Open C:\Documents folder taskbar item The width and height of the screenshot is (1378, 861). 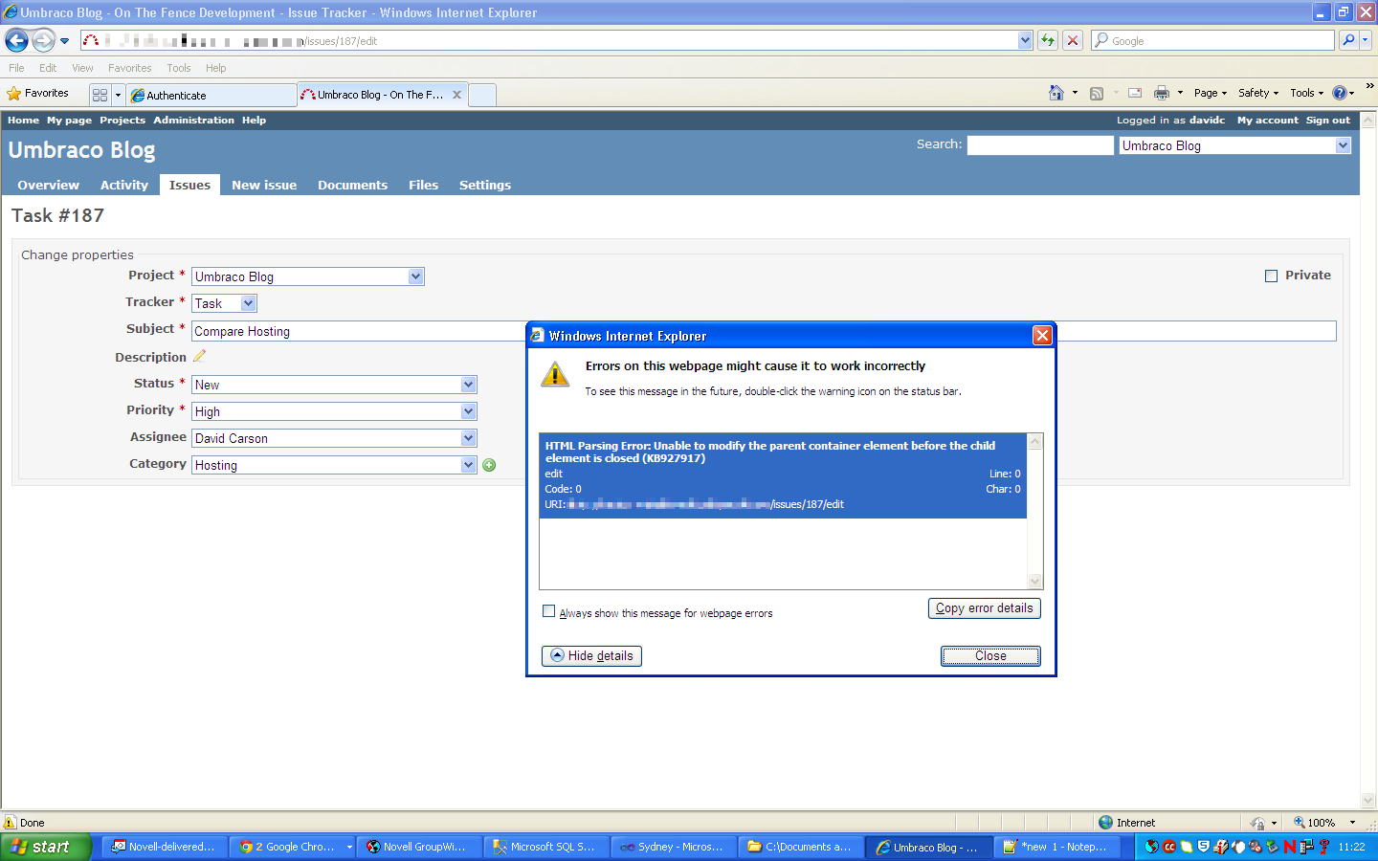tap(802, 847)
